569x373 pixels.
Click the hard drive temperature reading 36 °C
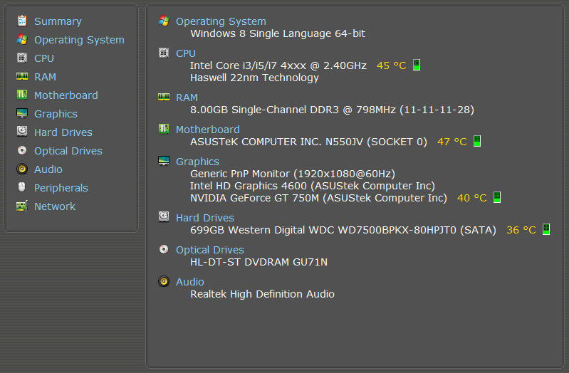pyautogui.click(x=521, y=230)
